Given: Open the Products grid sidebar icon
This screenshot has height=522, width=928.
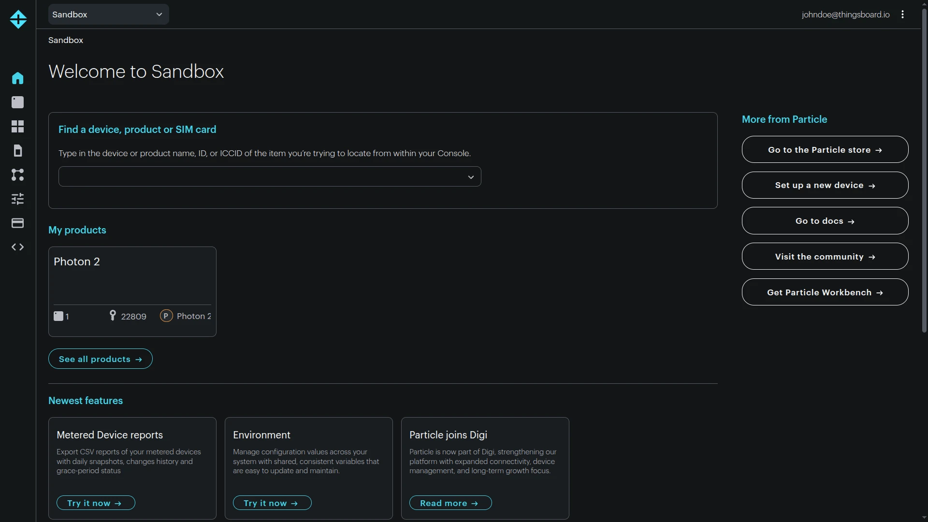Looking at the screenshot, I should pyautogui.click(x=17, y=127).
